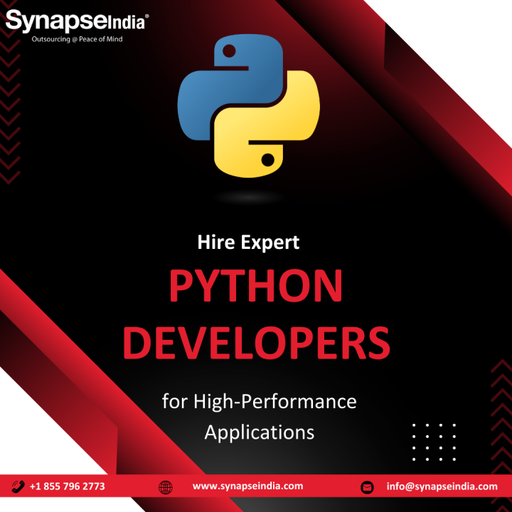
Task: Click the blue half of the Python logo
Action: (x=213, y=85)
